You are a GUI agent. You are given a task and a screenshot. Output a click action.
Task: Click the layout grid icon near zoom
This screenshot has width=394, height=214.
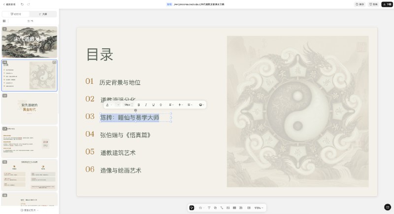[x=249, y=208]
